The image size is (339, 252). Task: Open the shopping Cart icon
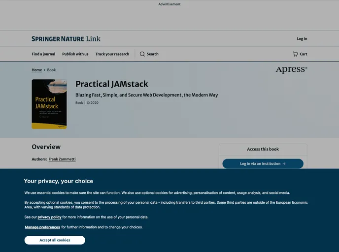tap(295, 54)
